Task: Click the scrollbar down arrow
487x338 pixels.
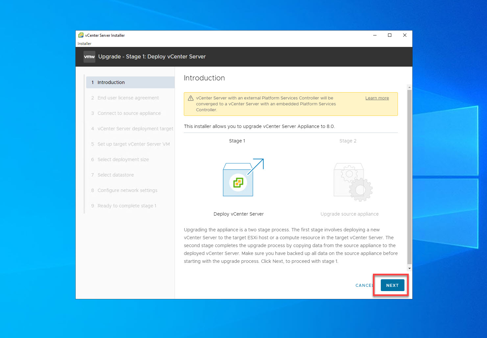Action: point(409,268)
